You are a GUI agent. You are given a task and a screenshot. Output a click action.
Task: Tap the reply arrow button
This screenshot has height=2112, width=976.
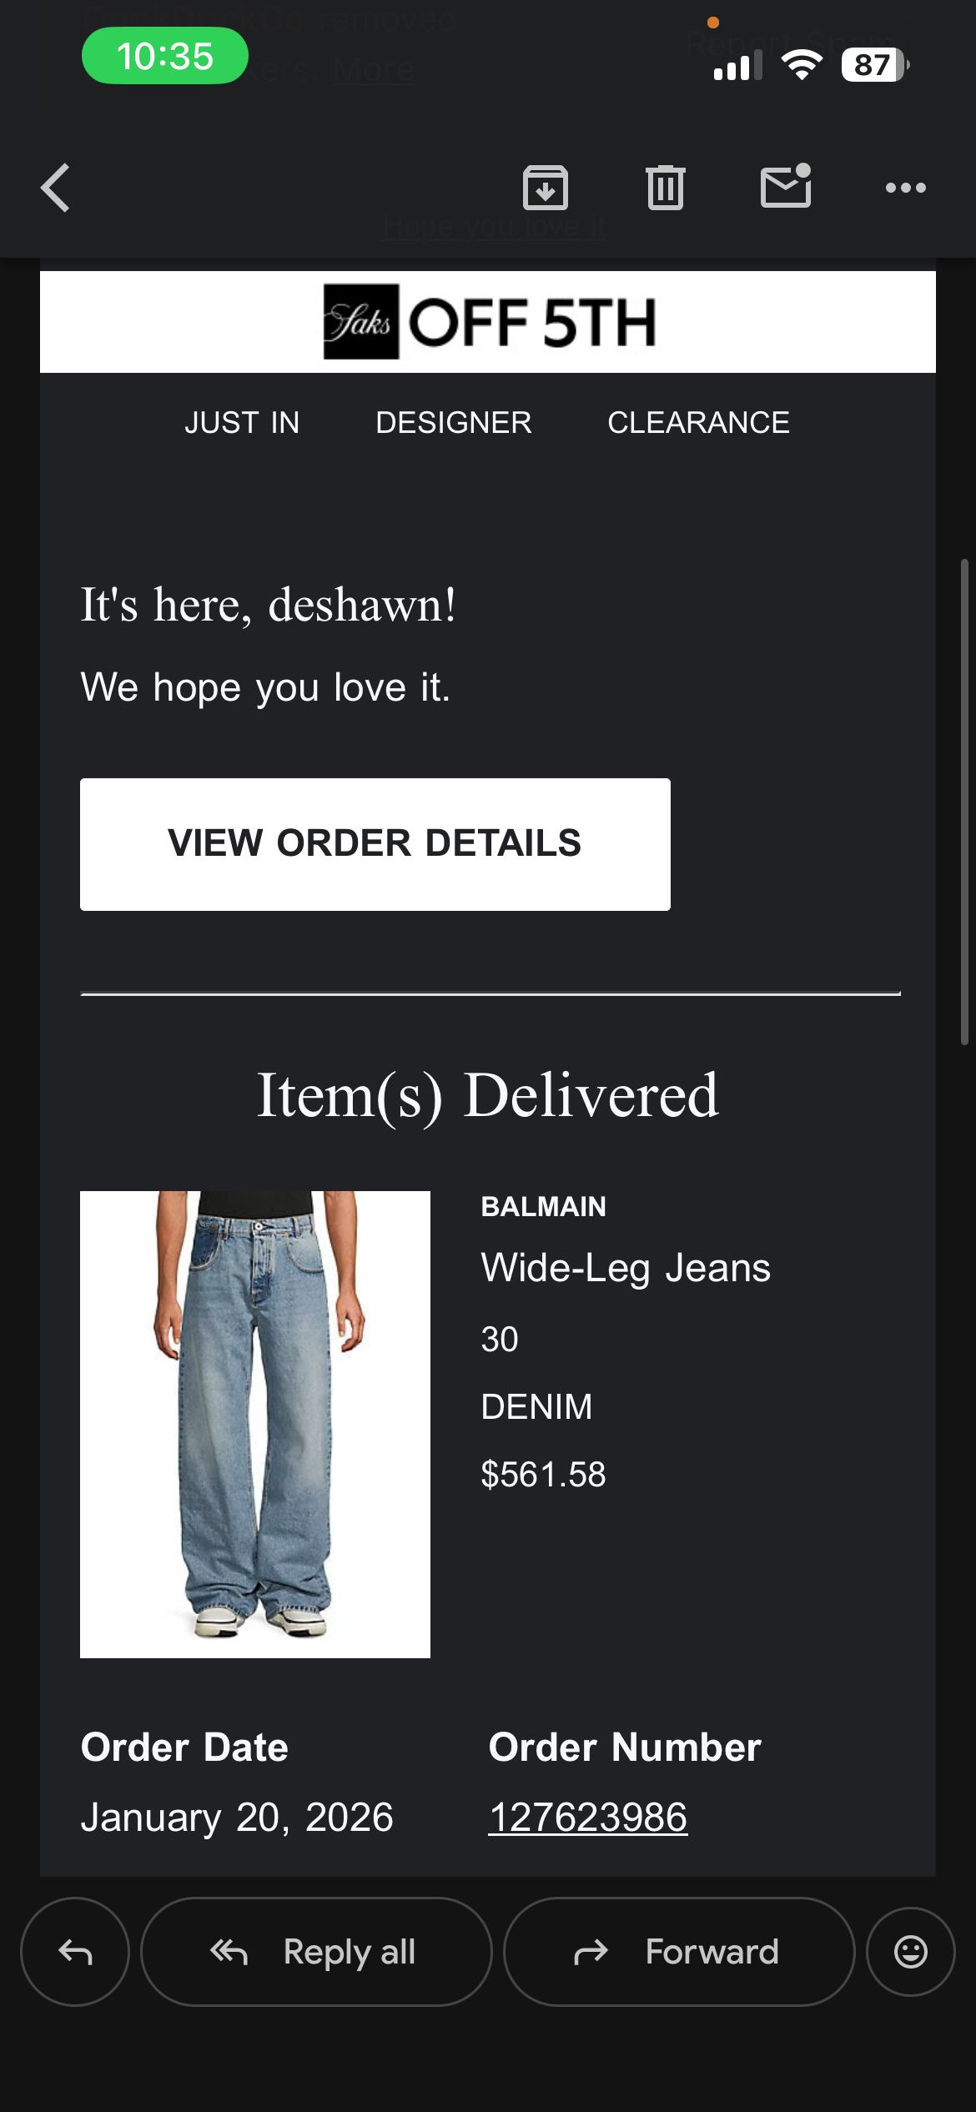point(75,1952)
